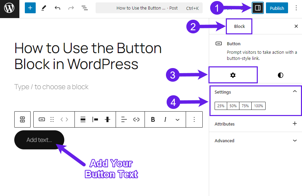This screenshot has height=196, width=302.
Task: Click the 'Add text...' button placeholder
Action: click(x=39, y=140)
